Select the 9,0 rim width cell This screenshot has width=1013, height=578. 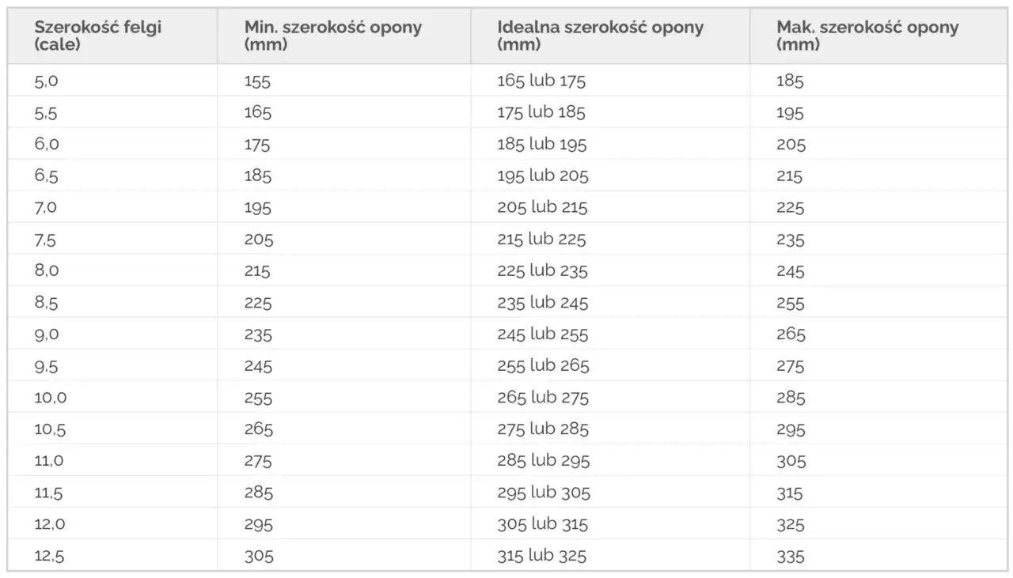[x=47, y=334]
